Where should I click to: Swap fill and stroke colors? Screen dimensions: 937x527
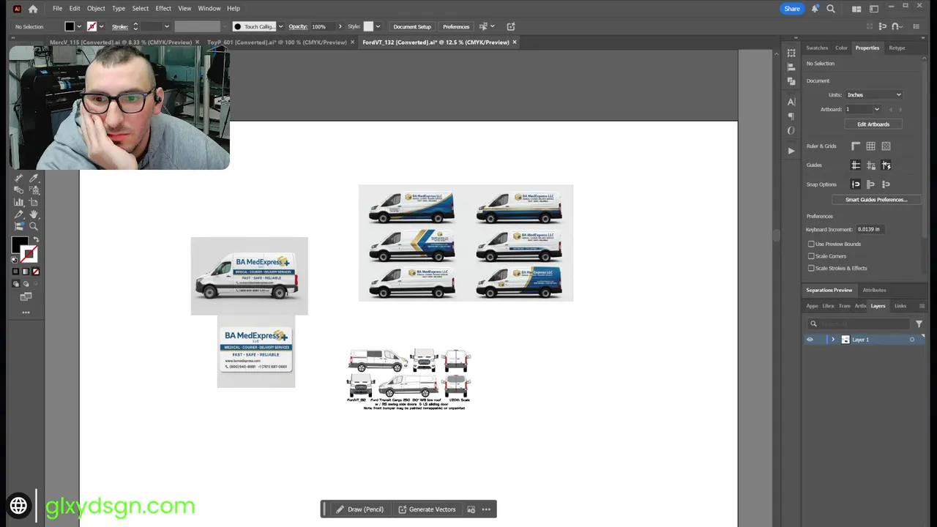tap(36, 240)
